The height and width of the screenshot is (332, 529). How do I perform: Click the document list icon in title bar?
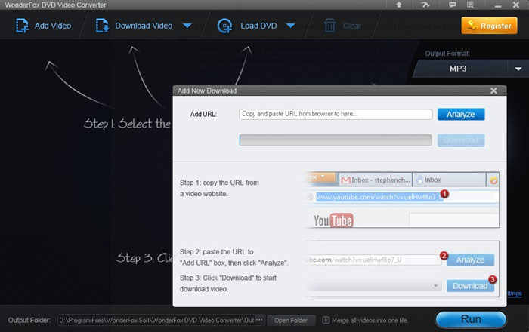(470, 5)
